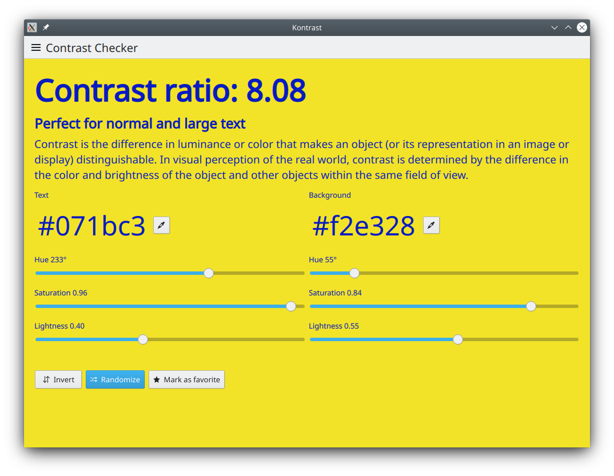Viewport: 614px width, 476px height.
Task: Minimize the Kontrast window
Action: [554, 27]
